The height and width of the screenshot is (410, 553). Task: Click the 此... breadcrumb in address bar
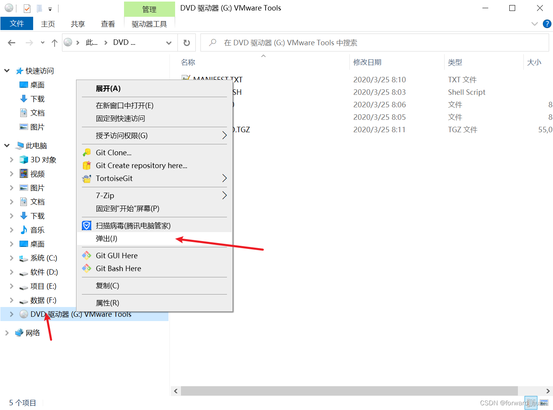(92, 43)
